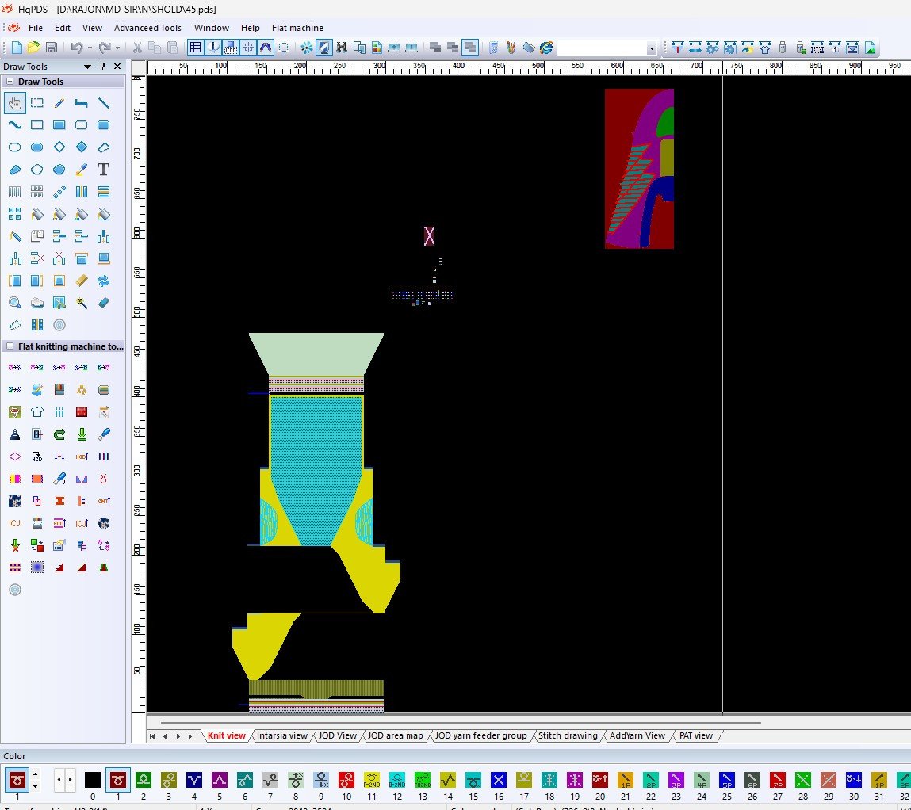Open the Flat machine menu
This screenshot has height=810, width=911.
(297, 28)
